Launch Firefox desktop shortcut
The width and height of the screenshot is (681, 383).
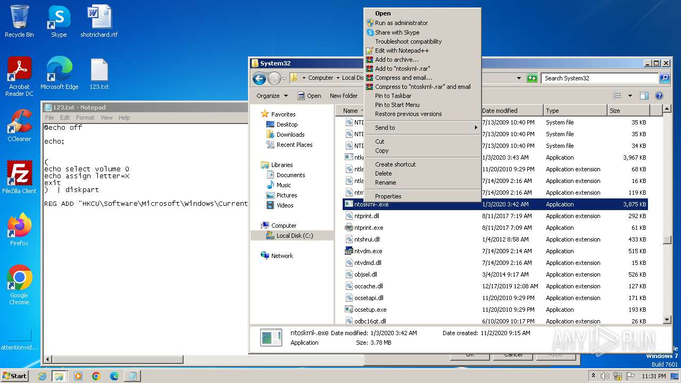coord(19,230)
